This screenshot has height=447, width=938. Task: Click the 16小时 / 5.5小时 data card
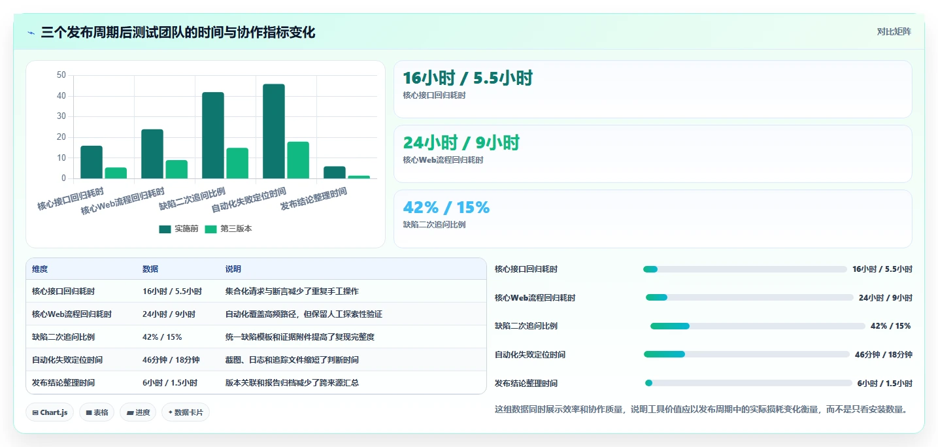coord(652,89)
